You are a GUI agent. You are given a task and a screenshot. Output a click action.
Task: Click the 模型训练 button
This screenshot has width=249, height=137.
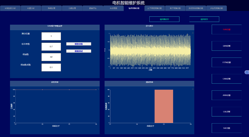tap(79, 44)
